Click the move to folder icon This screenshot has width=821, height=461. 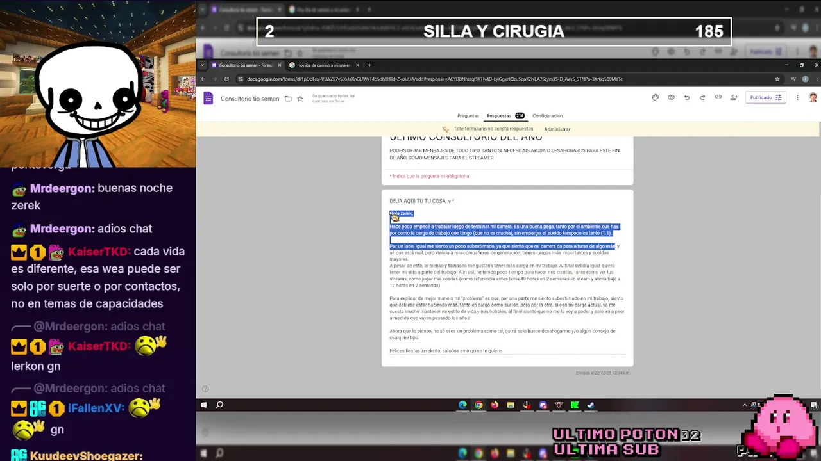pyautogui.click(x=288, y=99)
